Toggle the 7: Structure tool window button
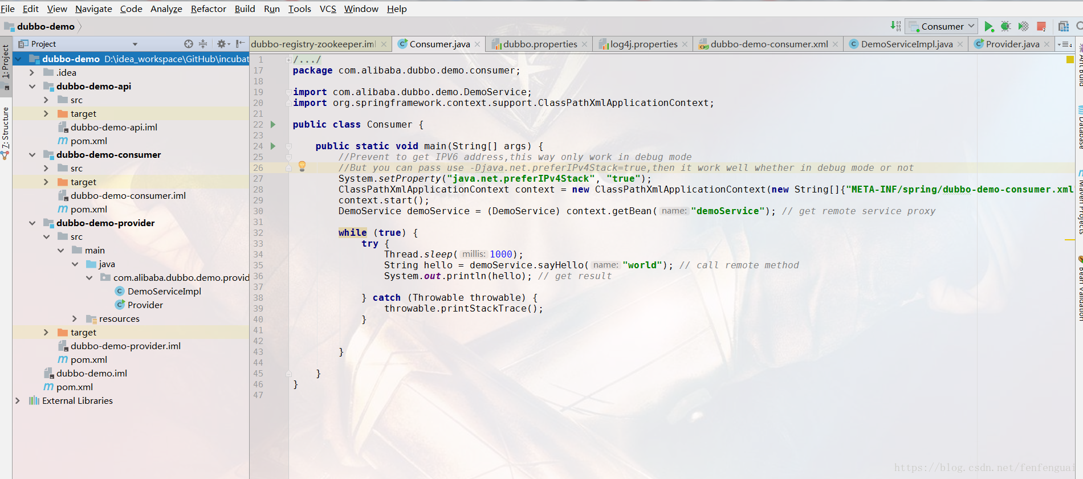The width and height of the screenshot is (1083, 479). 6,132
